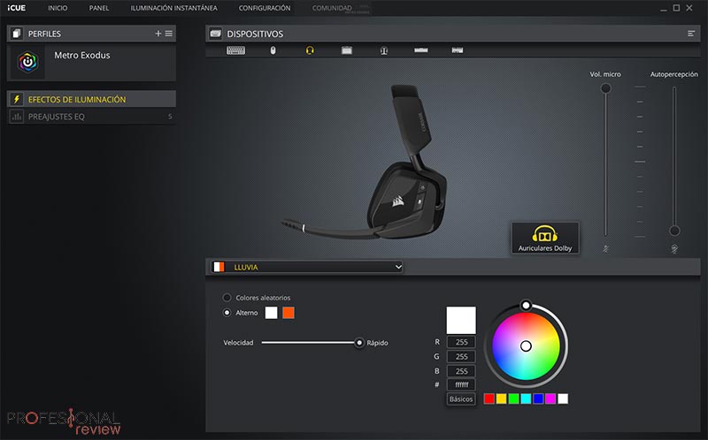708x440 pixels.
Task: Click the Vol. micro slider handle
Action: [x=605, y=88]
